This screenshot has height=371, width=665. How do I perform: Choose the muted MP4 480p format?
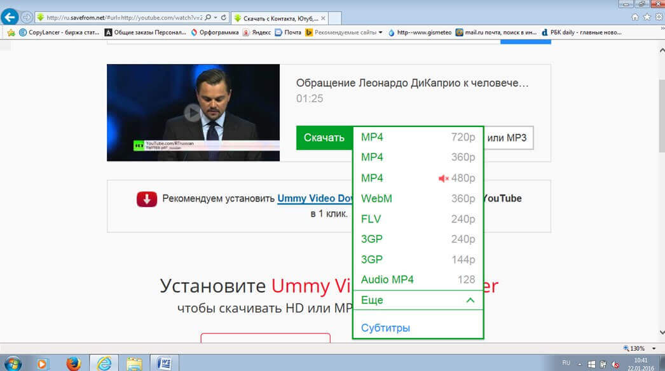pyautogui.click(x=418, y=178)
